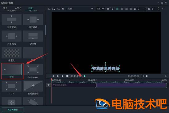Select the 向右滚动 animation thumbnail
This screenshot has width=169, height=113.
[12, 36]
